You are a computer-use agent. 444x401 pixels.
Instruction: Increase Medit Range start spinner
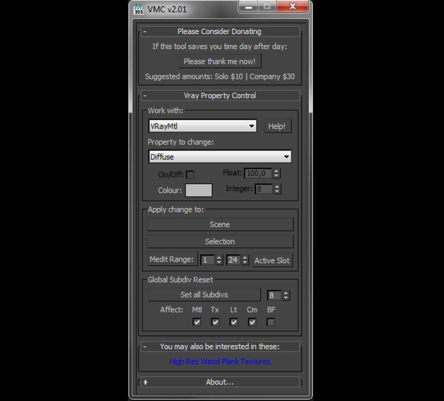pyautogui.click(x=219, y=257)
